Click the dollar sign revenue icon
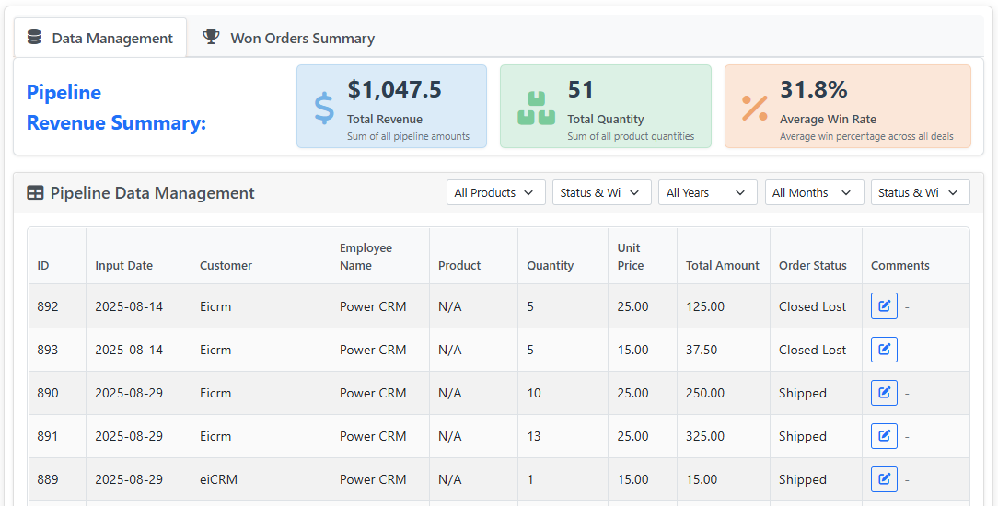Screen dimensions: 998x506 tap(324, 108)
